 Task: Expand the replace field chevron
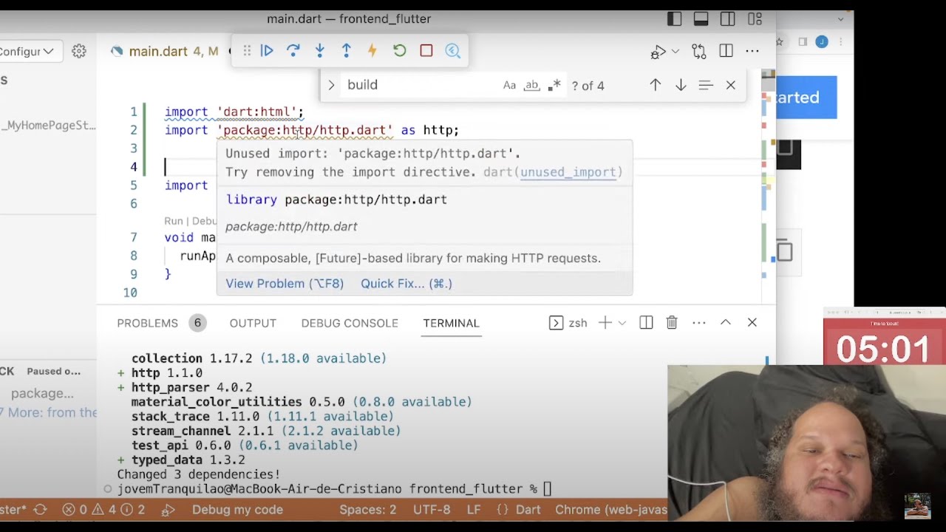tap(331, 85)
